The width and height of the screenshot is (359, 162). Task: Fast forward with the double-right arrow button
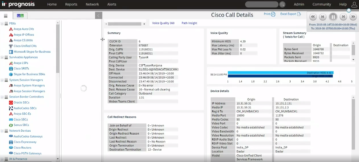pyautogui.click(x=353, y=17)
